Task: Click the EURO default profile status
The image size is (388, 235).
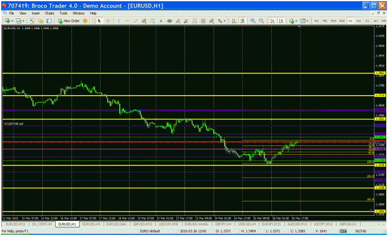Action: coord(150,231)
